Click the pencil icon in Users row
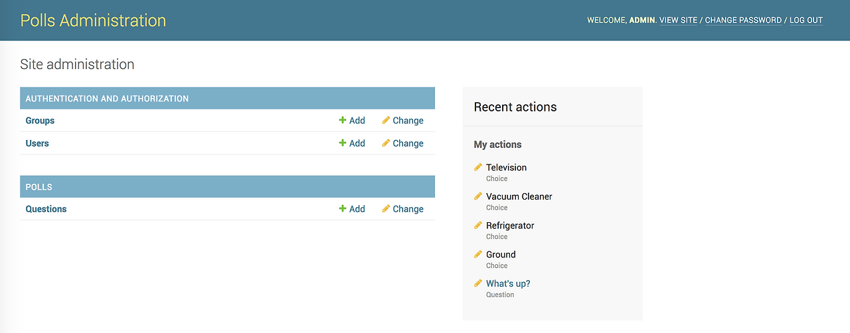The width and height of the screenshot is (850, 333). [386, 143]
